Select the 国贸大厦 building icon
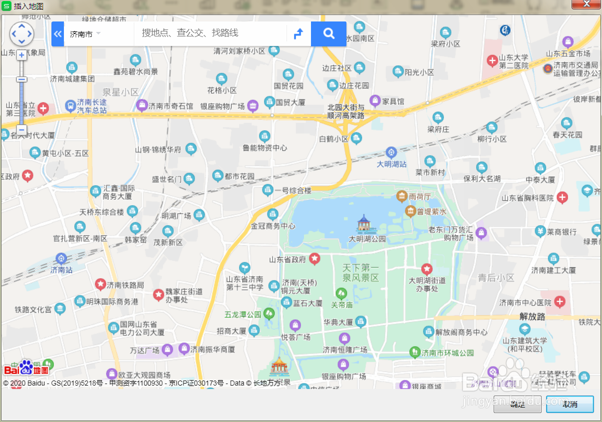602x422 pixels. tap(270, 102)
